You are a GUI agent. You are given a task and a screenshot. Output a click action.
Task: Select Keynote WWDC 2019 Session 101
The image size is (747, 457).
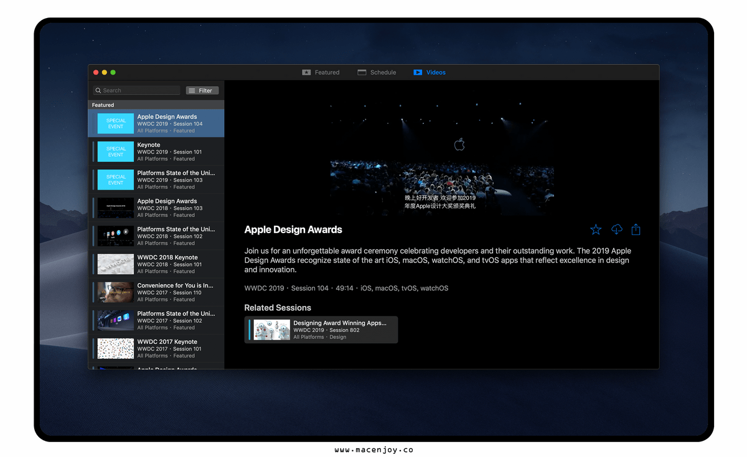[156, 151]
